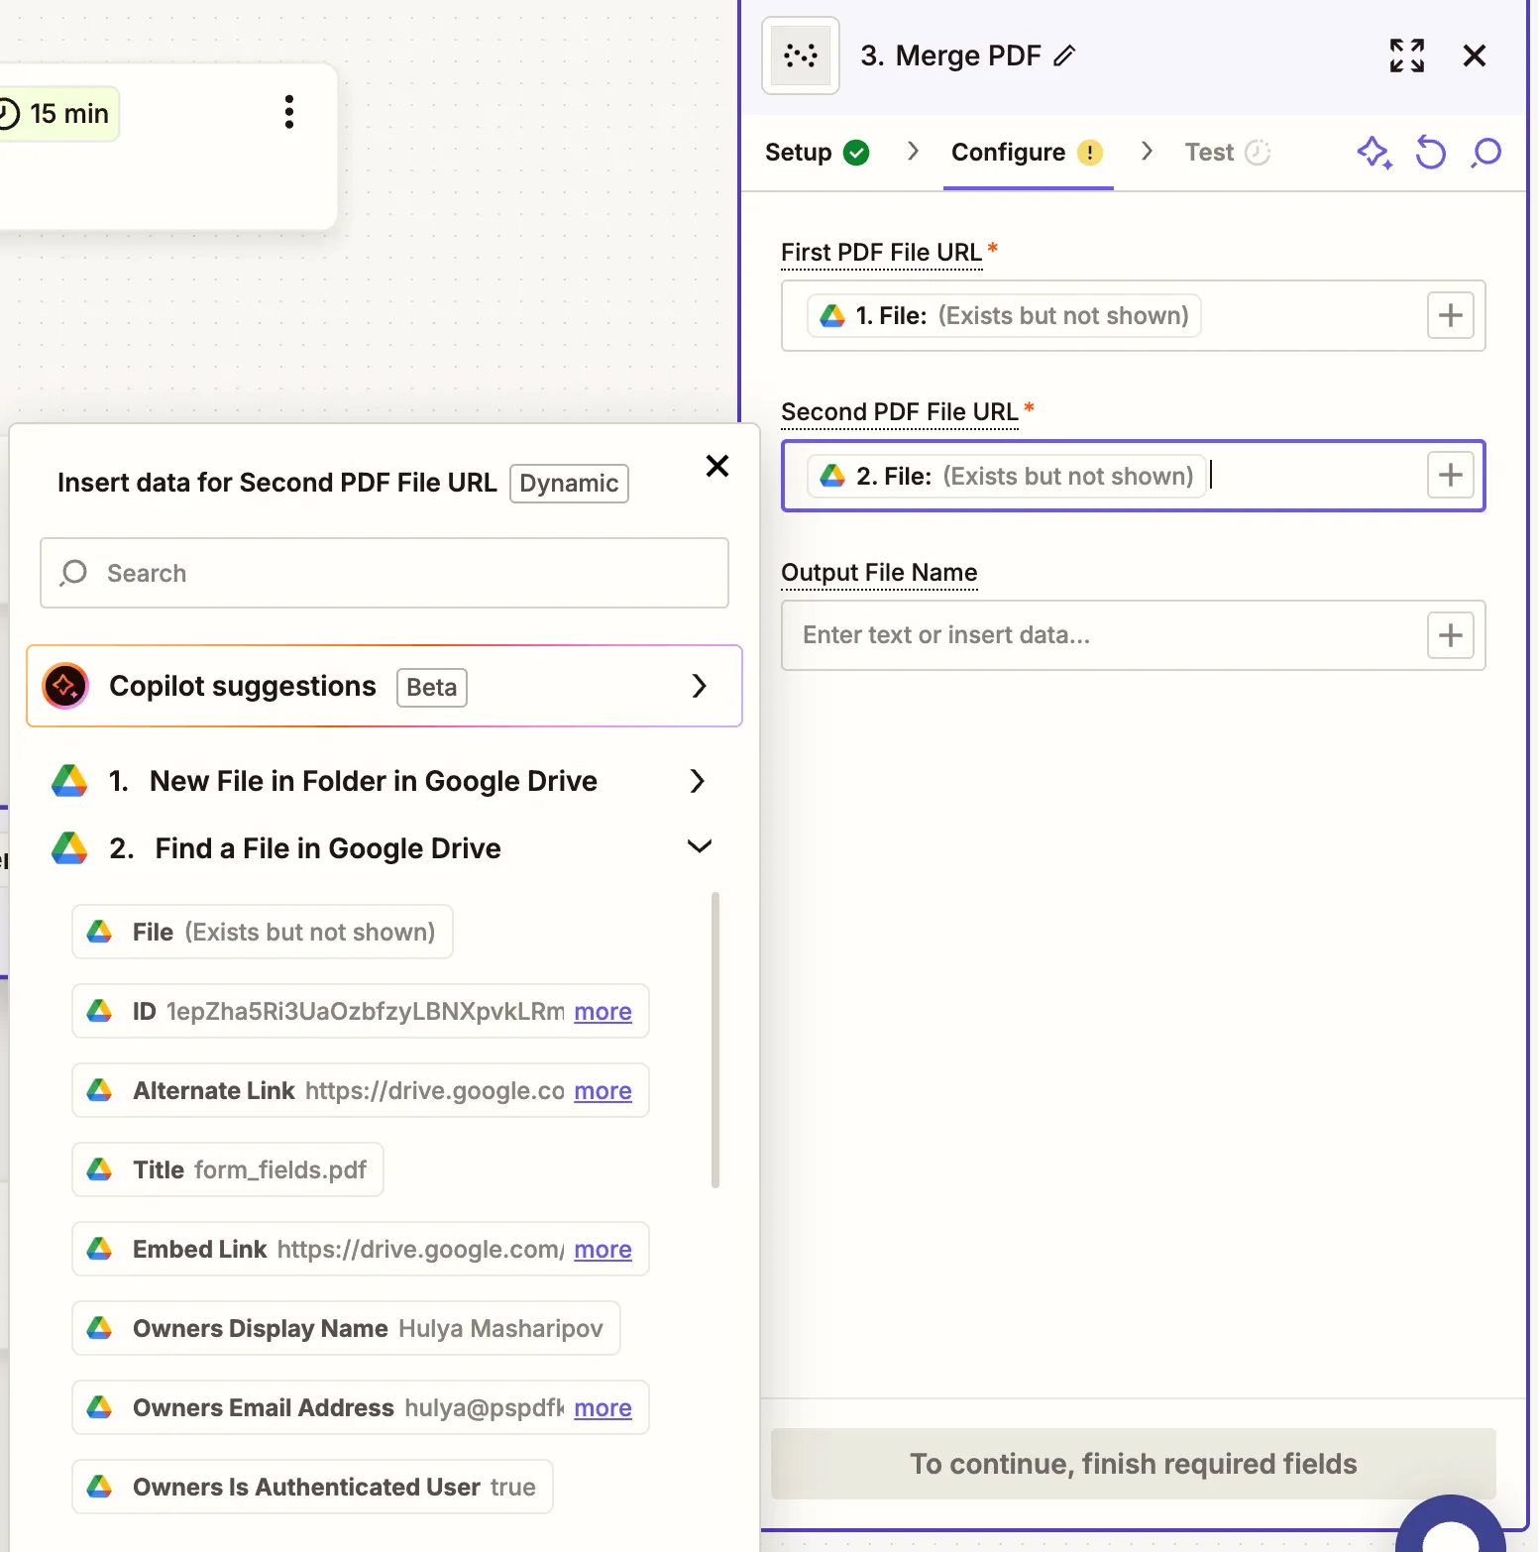This screenshot has width=1538, height=1552.
Task: Click the Copilot suggestions sparkle icon
Action: [64, 685]
